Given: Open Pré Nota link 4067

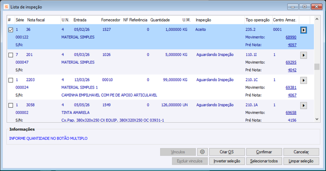Looking at the screenshot, I should pyautogui.click(x=292, y=95).
